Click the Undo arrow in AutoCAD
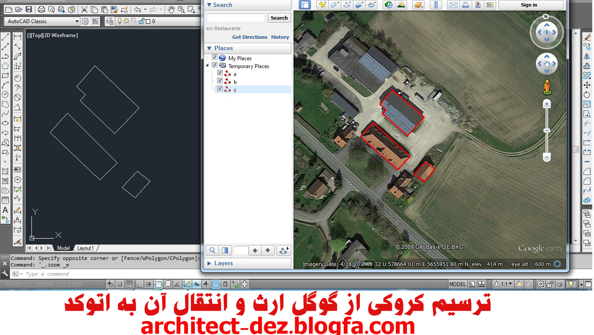This screenshot has height=335, width=594. [x=138, y=9]
